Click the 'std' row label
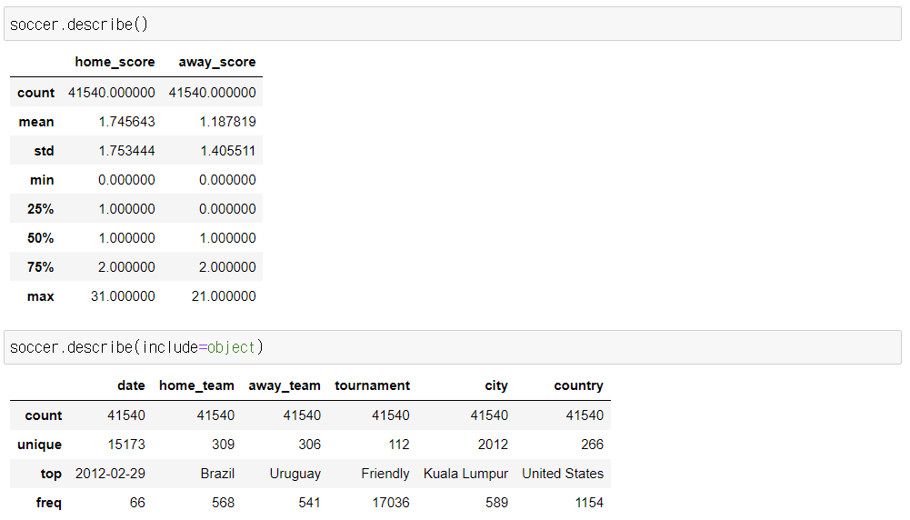The width and height of the screenshot is (910, 520). 44,151
